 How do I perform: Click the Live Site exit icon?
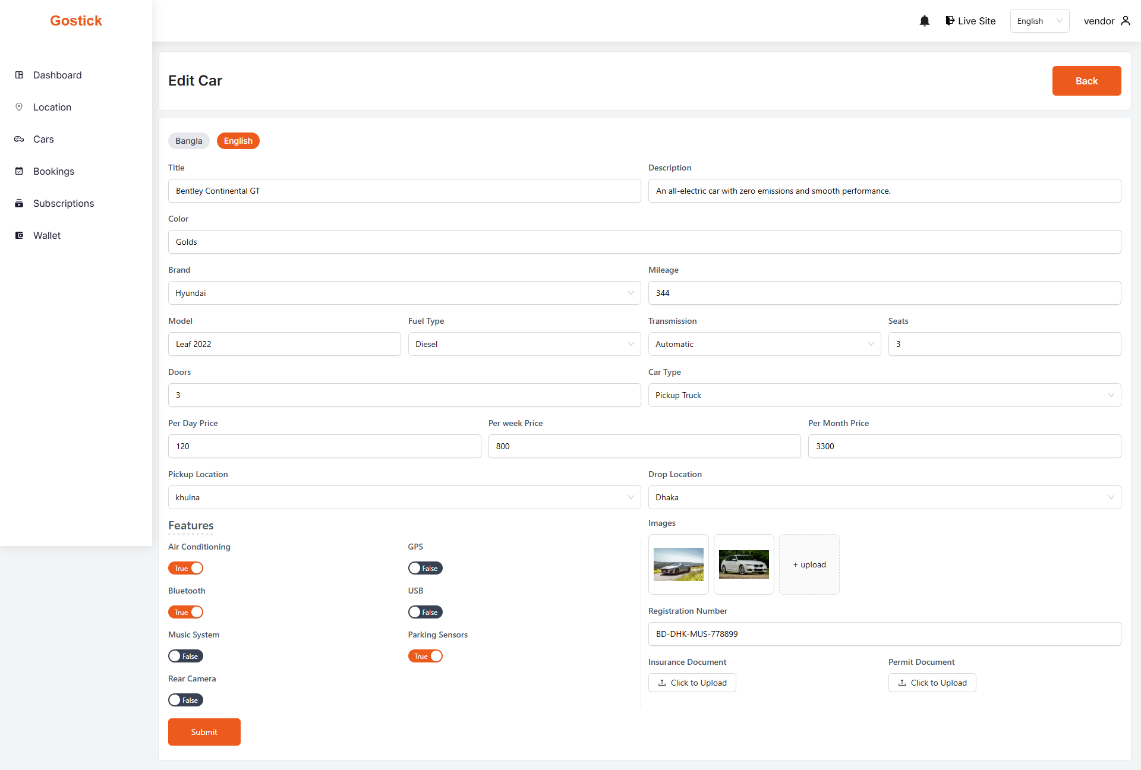pyautogui.click(x=950, y=21)
